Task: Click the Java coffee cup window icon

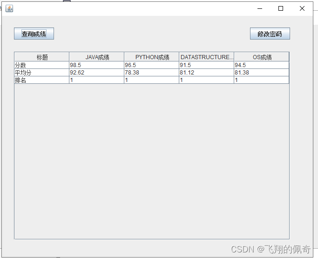Action: pos(9,8)
